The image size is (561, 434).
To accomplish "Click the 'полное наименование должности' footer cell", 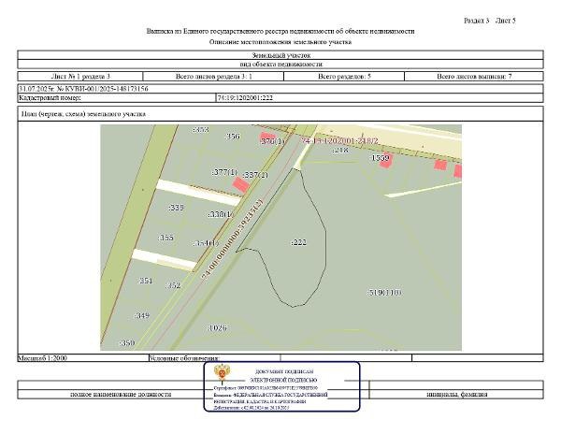I will click(121, 395).
